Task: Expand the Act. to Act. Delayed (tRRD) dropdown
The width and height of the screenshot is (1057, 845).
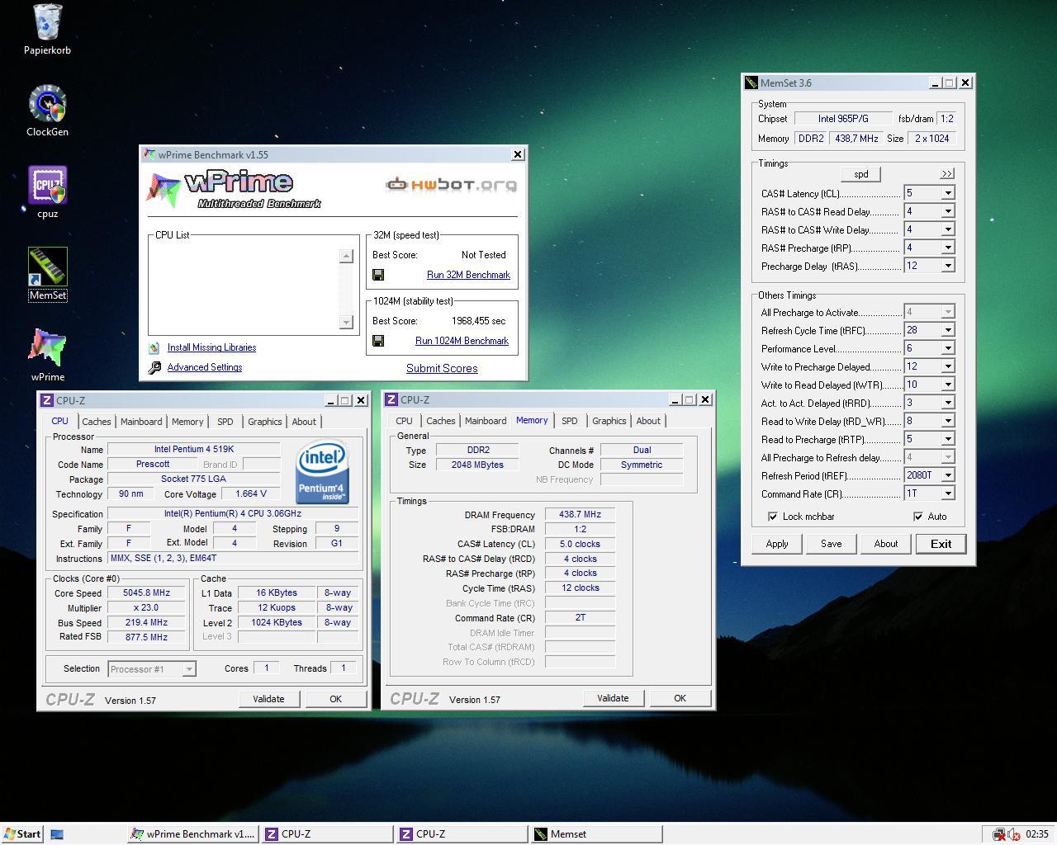Action: coord(948,403)
